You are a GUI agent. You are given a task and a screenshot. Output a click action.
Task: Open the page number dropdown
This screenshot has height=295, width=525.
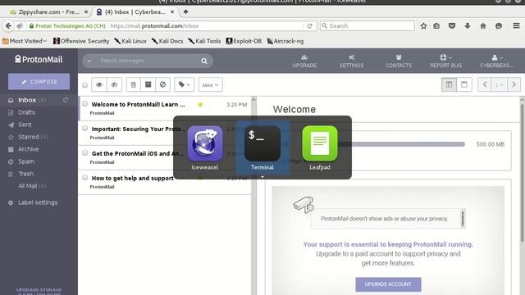(499, 84)
